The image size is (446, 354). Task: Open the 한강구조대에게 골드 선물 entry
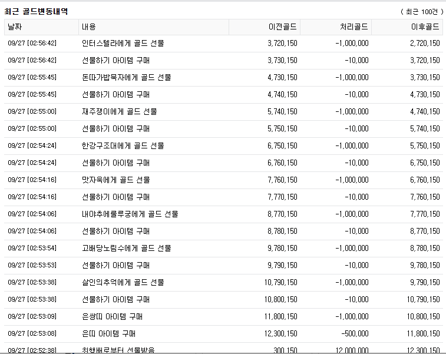pos(123,145)
